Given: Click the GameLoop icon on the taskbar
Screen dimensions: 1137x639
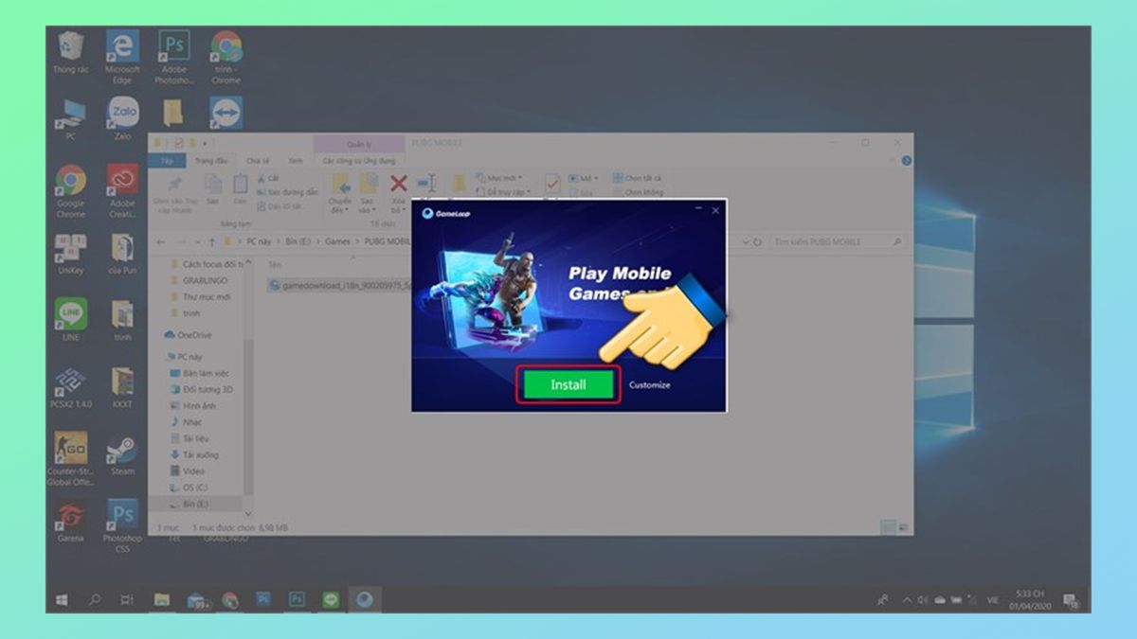Looking at the screenshot, I should [364, 599].
